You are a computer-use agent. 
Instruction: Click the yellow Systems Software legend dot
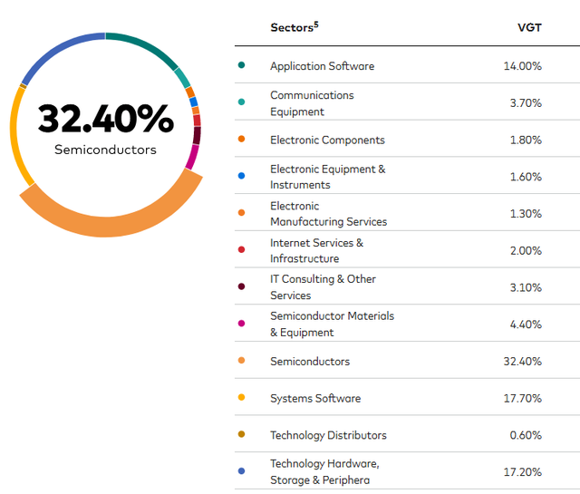point(242,397)
